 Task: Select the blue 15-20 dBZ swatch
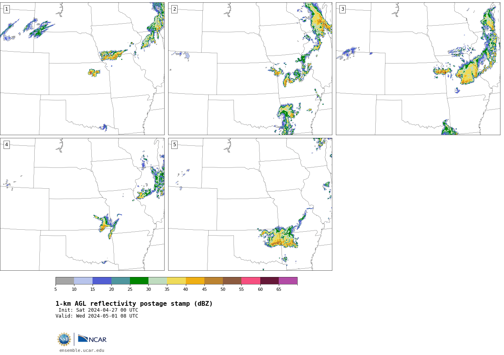[102, 281]
